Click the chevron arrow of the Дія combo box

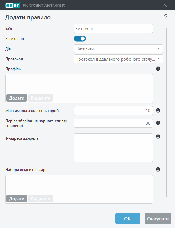click(x=159, y=49)
